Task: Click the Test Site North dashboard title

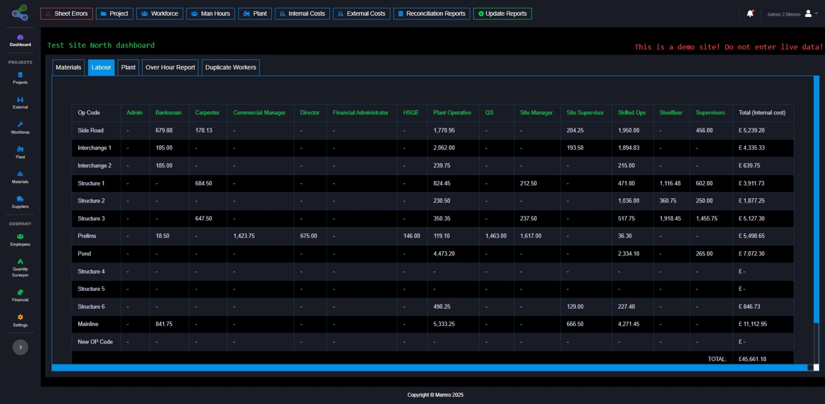Action: (x=101, y=45)
